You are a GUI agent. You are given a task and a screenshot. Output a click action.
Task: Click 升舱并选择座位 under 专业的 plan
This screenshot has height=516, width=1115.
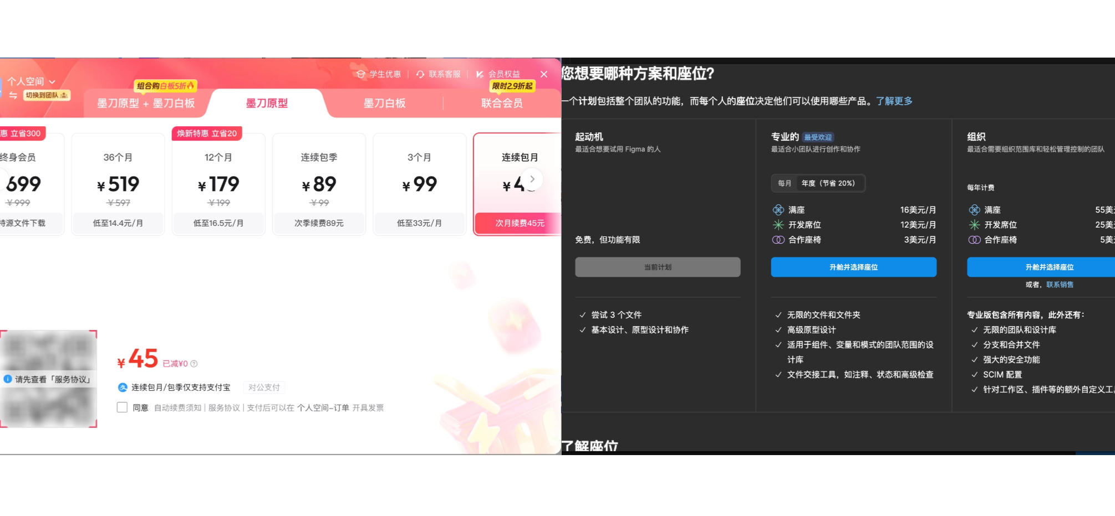(853, 267)
